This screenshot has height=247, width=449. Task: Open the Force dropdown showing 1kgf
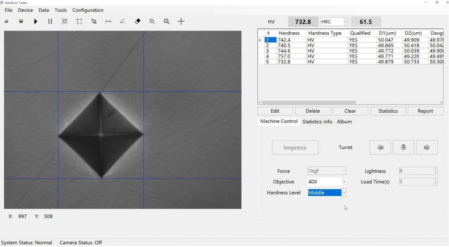[344, 171]
